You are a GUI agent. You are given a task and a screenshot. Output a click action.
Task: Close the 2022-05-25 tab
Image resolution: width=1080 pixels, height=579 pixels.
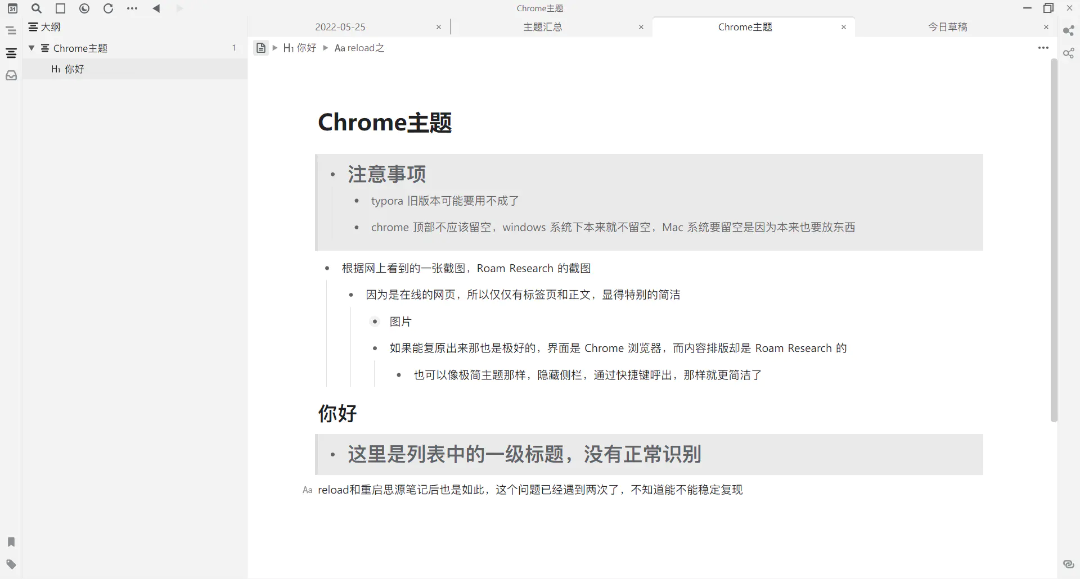439,27
